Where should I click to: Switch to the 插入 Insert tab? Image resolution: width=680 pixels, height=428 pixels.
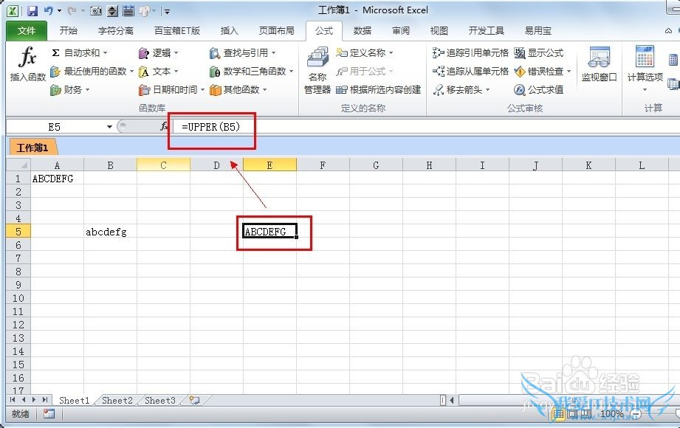[x=229, y=31]
